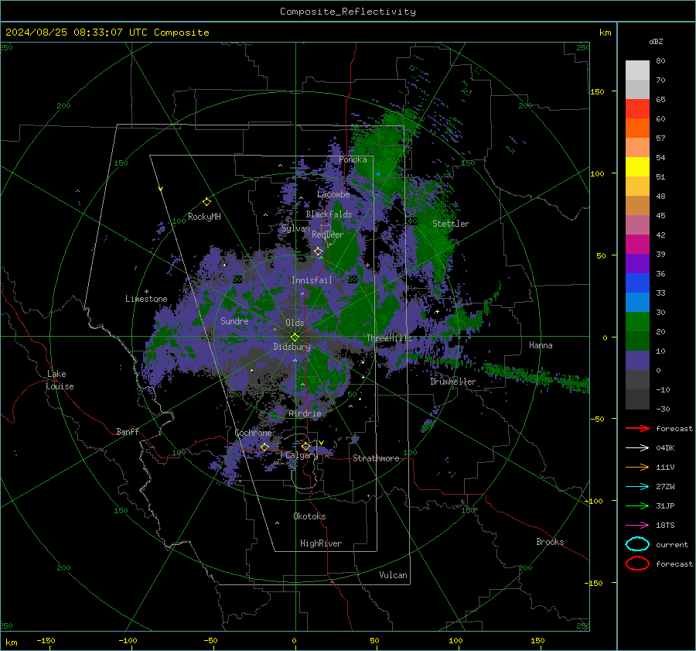Screen dimensions: 696x651
Task: Click the Composite_Reflectivity title text
Action: click(x=348, y=12)
